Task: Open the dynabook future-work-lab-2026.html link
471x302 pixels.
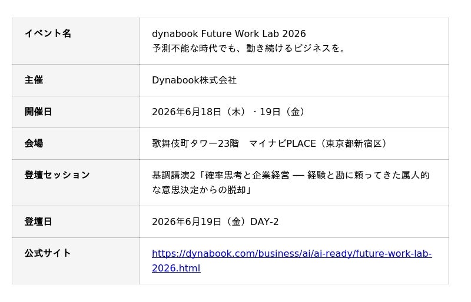Action: pyautogui.click(x=291, y=261)
